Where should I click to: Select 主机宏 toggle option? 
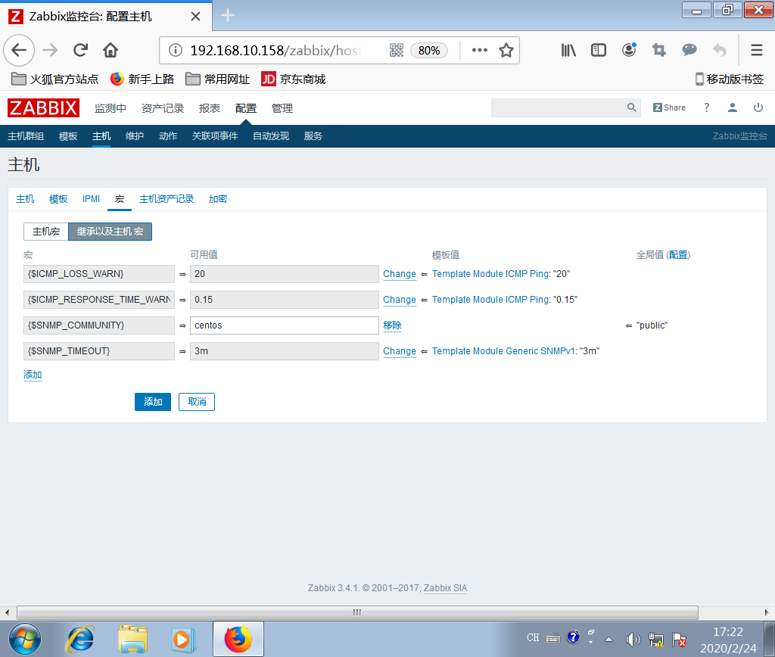[x=46, y=232]
